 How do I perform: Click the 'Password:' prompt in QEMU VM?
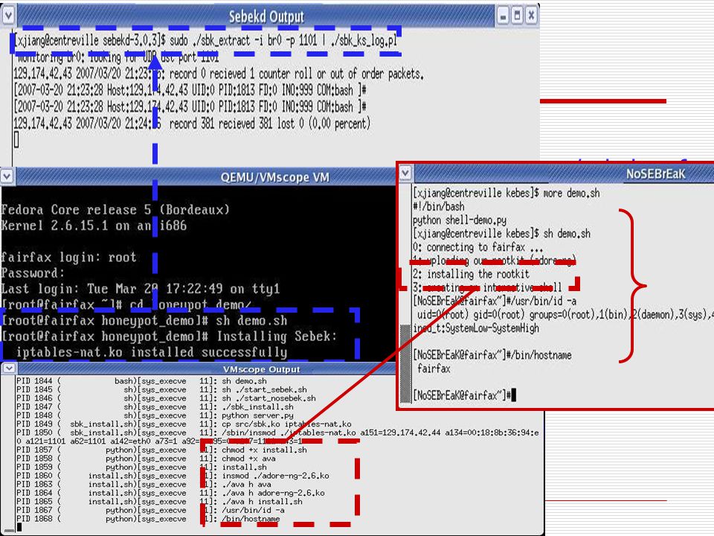33,273
